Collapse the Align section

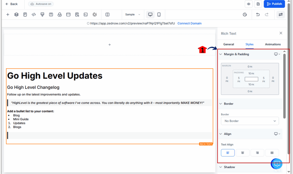221,134
